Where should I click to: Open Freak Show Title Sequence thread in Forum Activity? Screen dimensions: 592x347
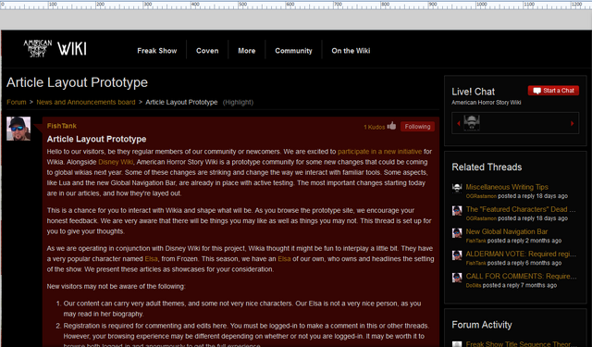point(519,344)
